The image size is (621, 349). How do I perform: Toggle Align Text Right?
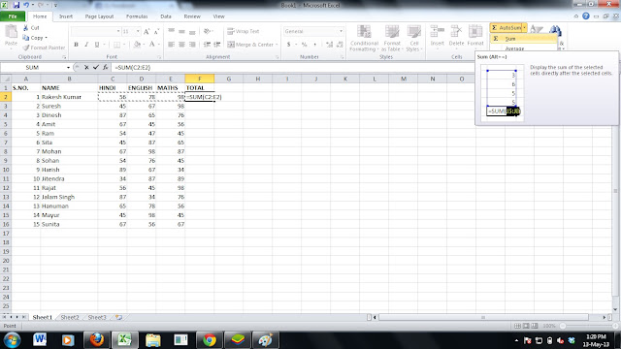coord(192,45)
